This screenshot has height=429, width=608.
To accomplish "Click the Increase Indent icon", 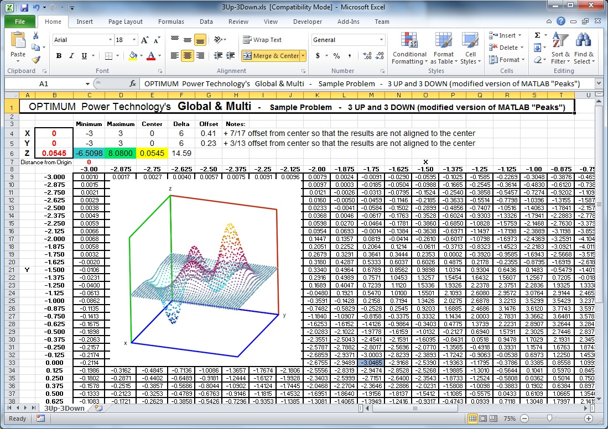I will 230,56.
